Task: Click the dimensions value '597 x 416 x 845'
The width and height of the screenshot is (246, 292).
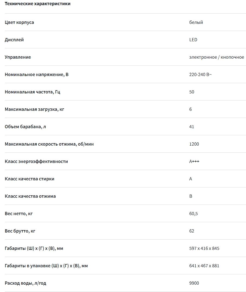Action: click(204, 248)
